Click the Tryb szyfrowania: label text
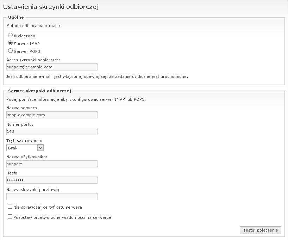Screen dimensions: 288x240 (x=24, y=141)
